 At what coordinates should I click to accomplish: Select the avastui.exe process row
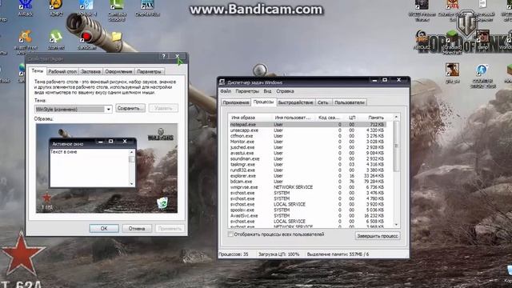click(x=307, y=153)
